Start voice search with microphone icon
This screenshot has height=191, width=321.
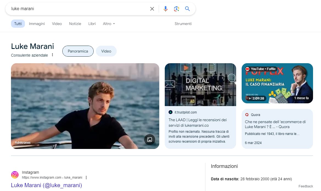click(x=165, y=9)
